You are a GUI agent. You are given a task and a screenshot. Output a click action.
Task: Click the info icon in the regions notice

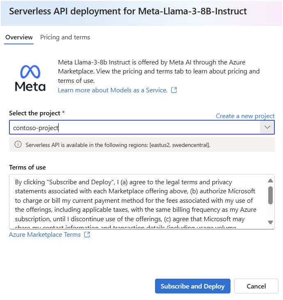(x=18, y=144)
